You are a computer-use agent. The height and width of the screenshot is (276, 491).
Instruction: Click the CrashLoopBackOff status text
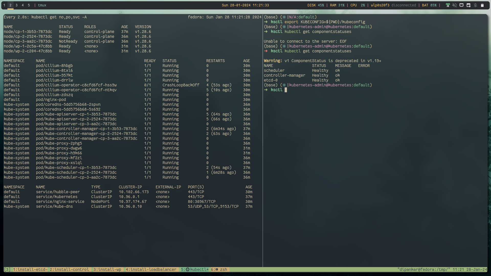181,85
